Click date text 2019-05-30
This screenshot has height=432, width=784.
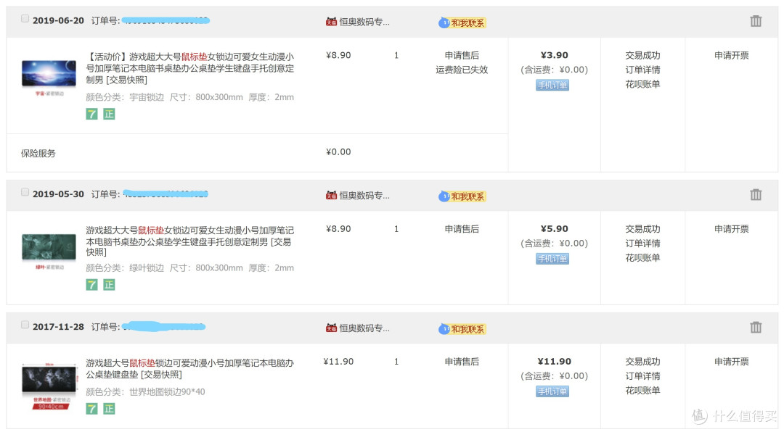[x=58, y=194]
